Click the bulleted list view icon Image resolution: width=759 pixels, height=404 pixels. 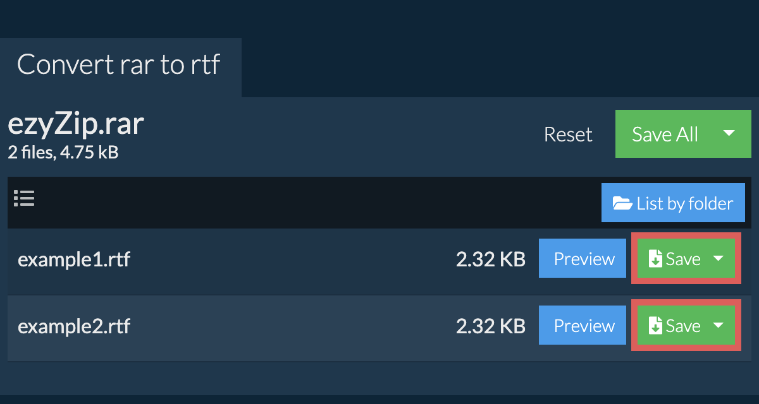click(x=24, y=199)
